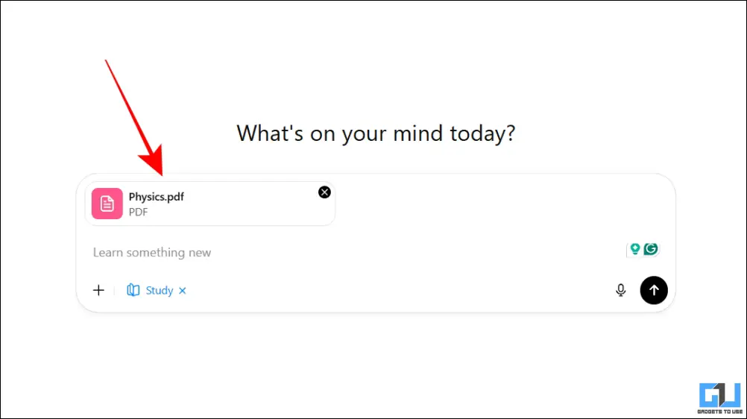Start voice dictation with microphone
This screenshot has width=747, height=419.
(620, 290)
